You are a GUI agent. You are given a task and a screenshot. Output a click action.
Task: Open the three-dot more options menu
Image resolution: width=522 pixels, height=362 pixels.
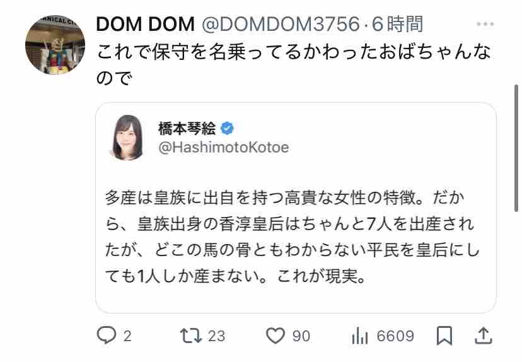pyautogui.click(x=485, y=24)
